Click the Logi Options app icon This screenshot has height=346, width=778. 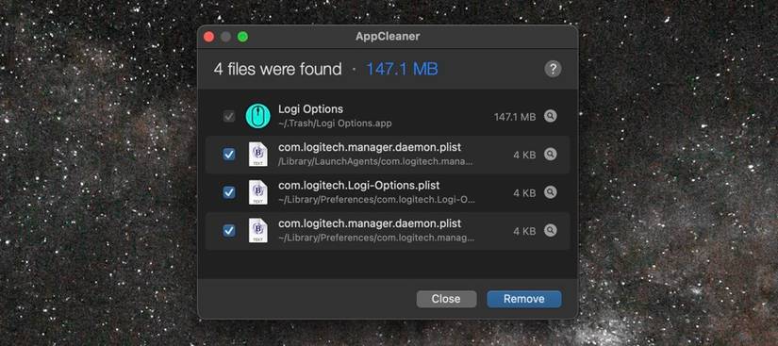click(x=258, y=116)
